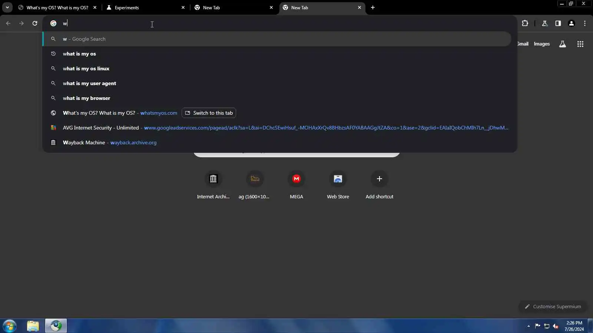Open the Google apps grid
Viewport: 593px width, 333px height.
(x=580, y=44)
